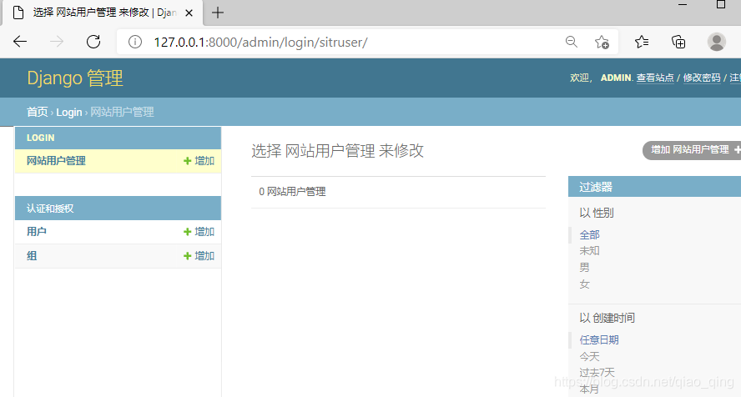Filter 性别 by 女

tap(585, 284)
